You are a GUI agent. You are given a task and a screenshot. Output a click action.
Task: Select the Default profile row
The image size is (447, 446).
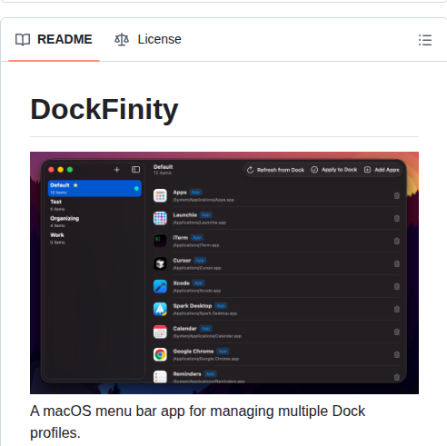coord(94,188)
